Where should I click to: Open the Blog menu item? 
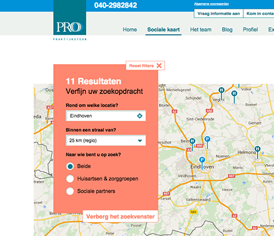point(227,29)
